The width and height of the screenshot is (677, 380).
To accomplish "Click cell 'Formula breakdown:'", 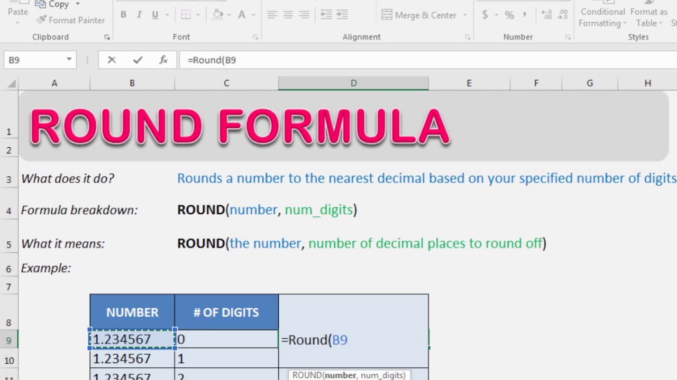I will tap(79, 210).
